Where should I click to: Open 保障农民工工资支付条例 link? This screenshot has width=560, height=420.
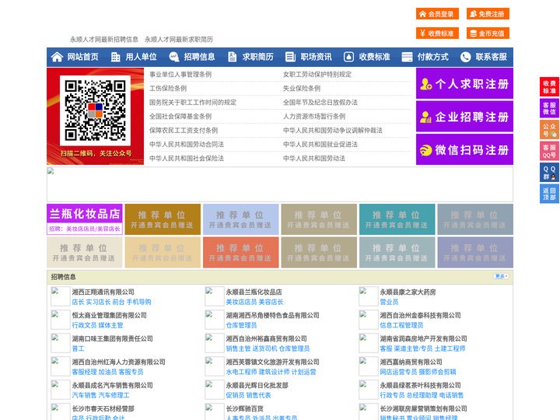pos(184,130)
